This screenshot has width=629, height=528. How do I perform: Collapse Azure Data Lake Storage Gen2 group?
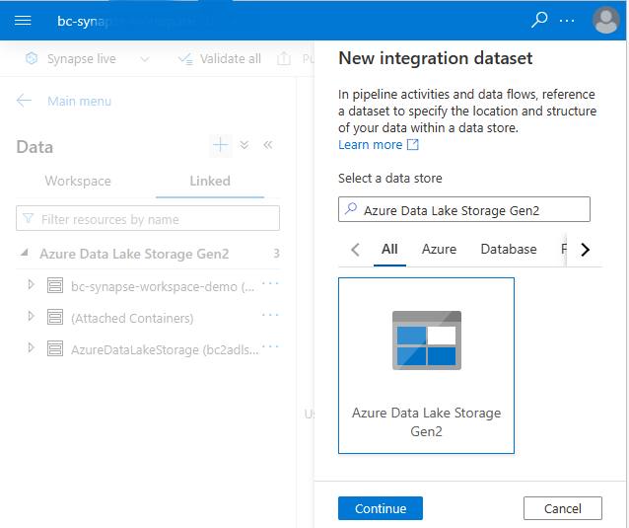[25, 253]
